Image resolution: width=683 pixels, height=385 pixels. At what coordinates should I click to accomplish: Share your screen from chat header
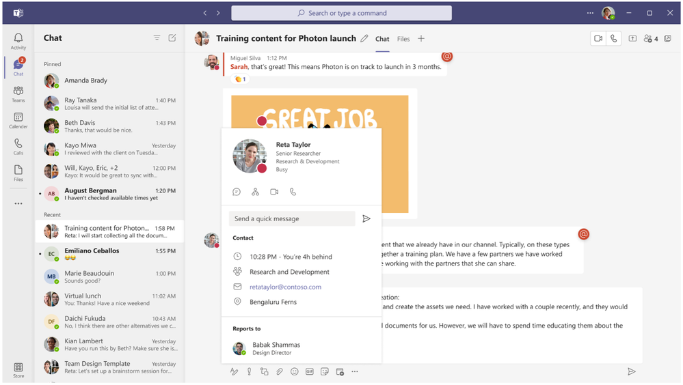(x=632, y=38)
